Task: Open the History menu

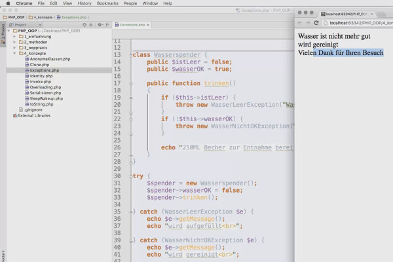Action: coord(84,3)
